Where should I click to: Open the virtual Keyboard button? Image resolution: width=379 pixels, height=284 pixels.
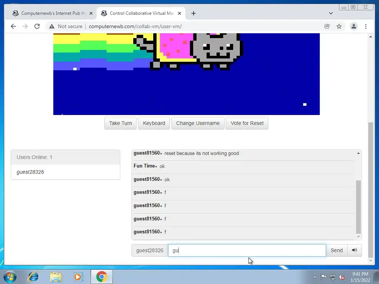point(154,123)
